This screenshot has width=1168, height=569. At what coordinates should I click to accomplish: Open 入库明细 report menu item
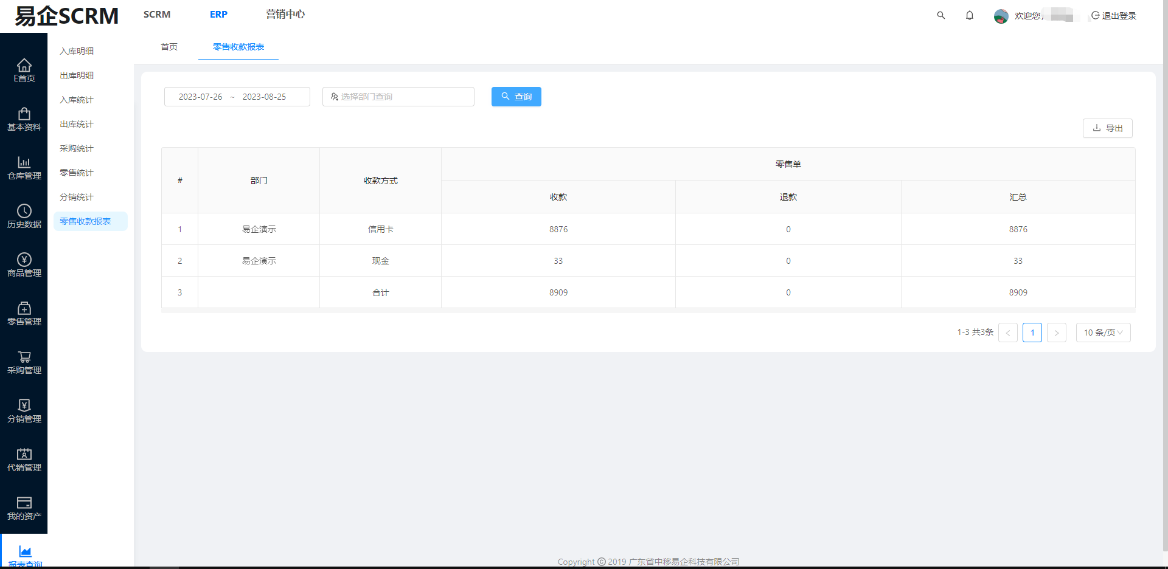coord(77,51)
